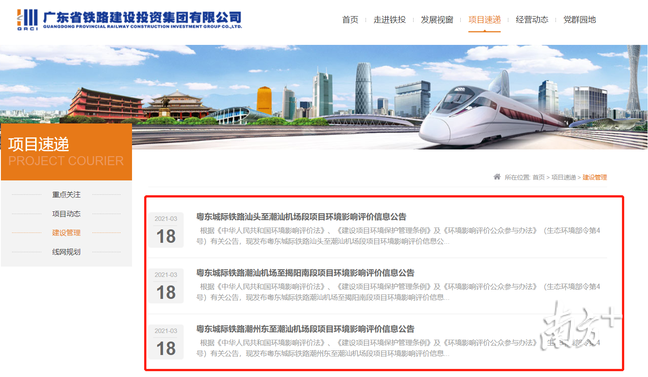
Task: Open 潮汕机场至揭阳南段 environmental notice title
Action: pos(305,273)
